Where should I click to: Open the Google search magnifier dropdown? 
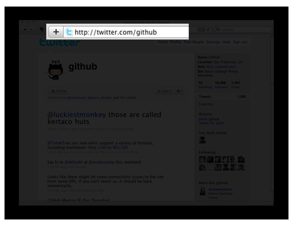point(218,29)
